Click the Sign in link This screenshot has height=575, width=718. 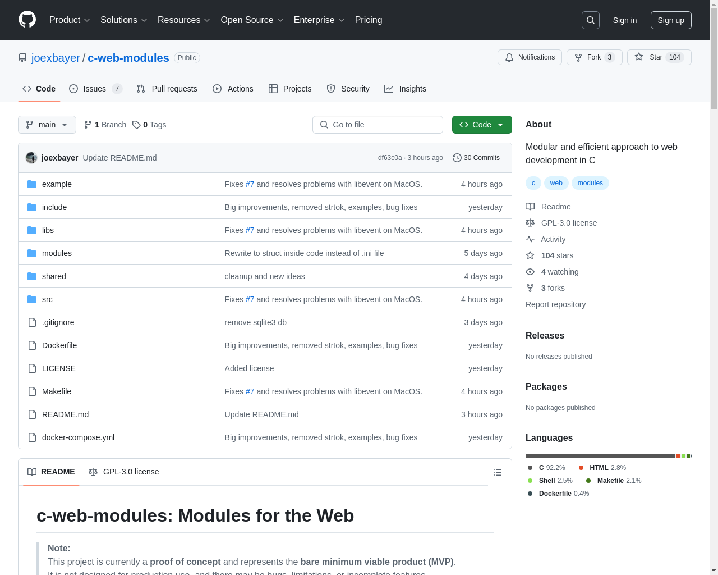pyautogui.click(x=625, y=20)
